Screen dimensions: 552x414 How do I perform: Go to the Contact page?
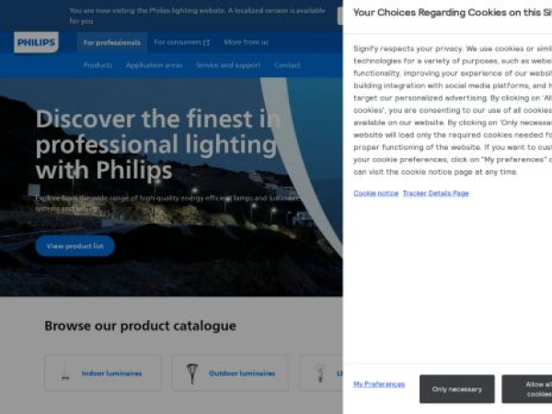click(x=287, y=65)
